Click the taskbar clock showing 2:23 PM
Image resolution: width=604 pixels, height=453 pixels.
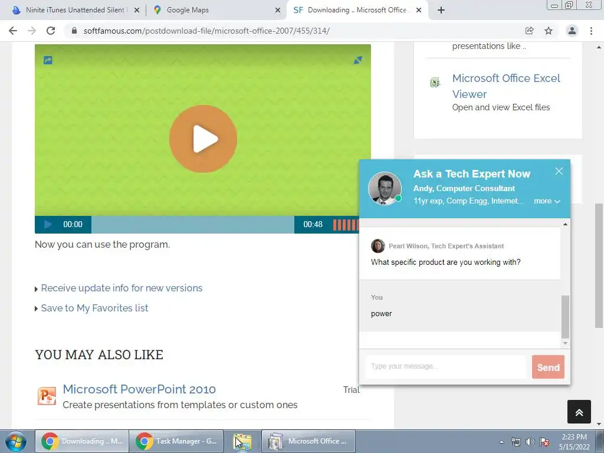pyautogui.click(x=574, y=442)
